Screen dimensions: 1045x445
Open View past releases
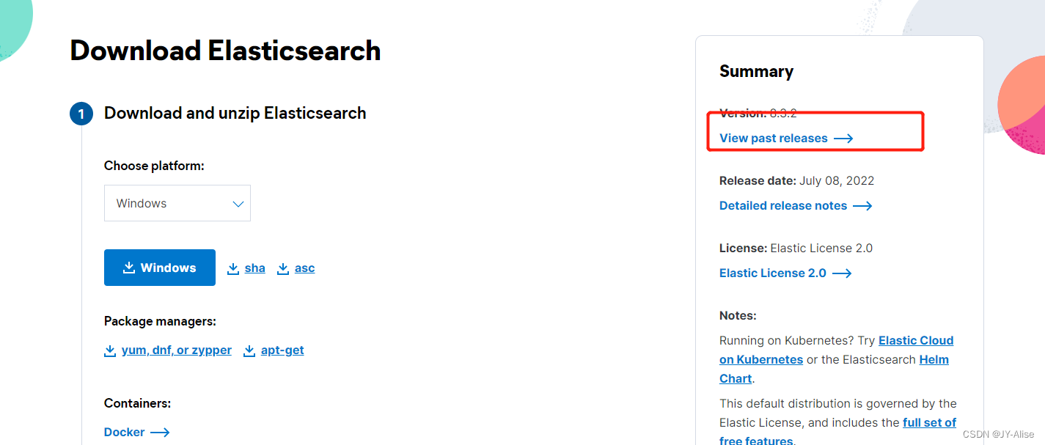pyautogui.click(x=773, y=138)
